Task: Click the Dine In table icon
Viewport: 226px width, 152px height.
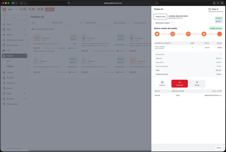Action: (x=210, y=9)
